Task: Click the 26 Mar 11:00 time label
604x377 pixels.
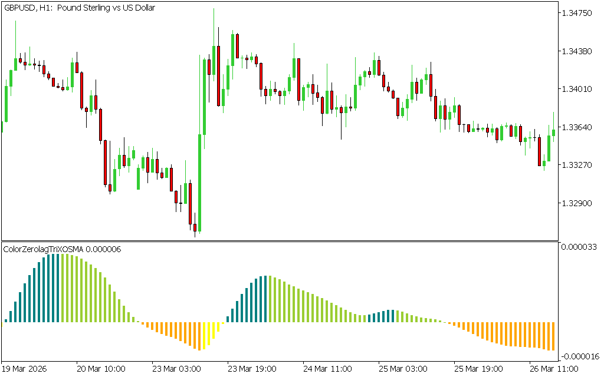Action: 553,369
